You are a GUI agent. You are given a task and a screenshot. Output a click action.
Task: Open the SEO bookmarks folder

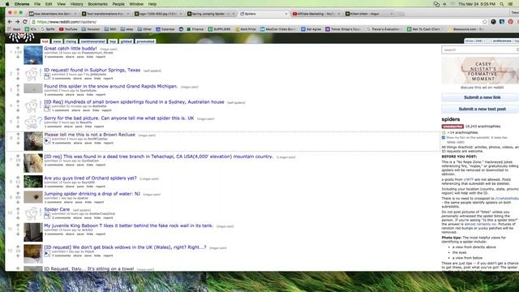pyautogui.click(x=110, y=29)
